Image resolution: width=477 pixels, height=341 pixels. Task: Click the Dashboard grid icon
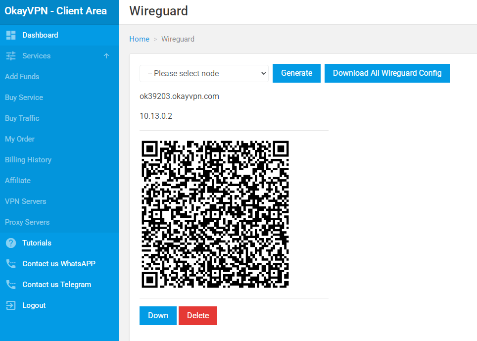(x=11, y=35)
